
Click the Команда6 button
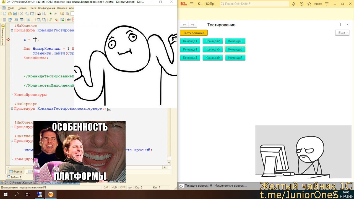[x=235, y=49]
